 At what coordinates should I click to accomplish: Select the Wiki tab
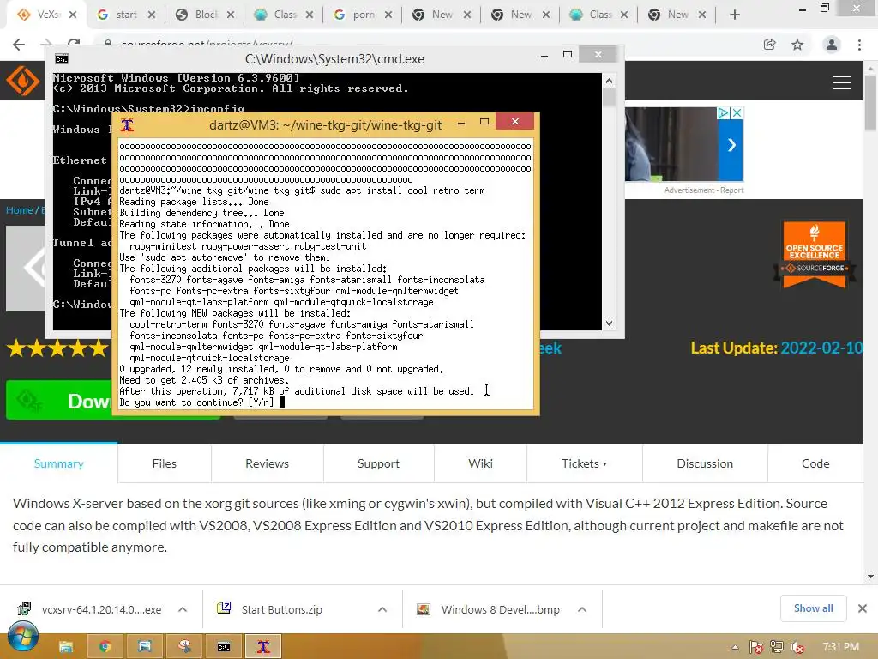point(480,463)
